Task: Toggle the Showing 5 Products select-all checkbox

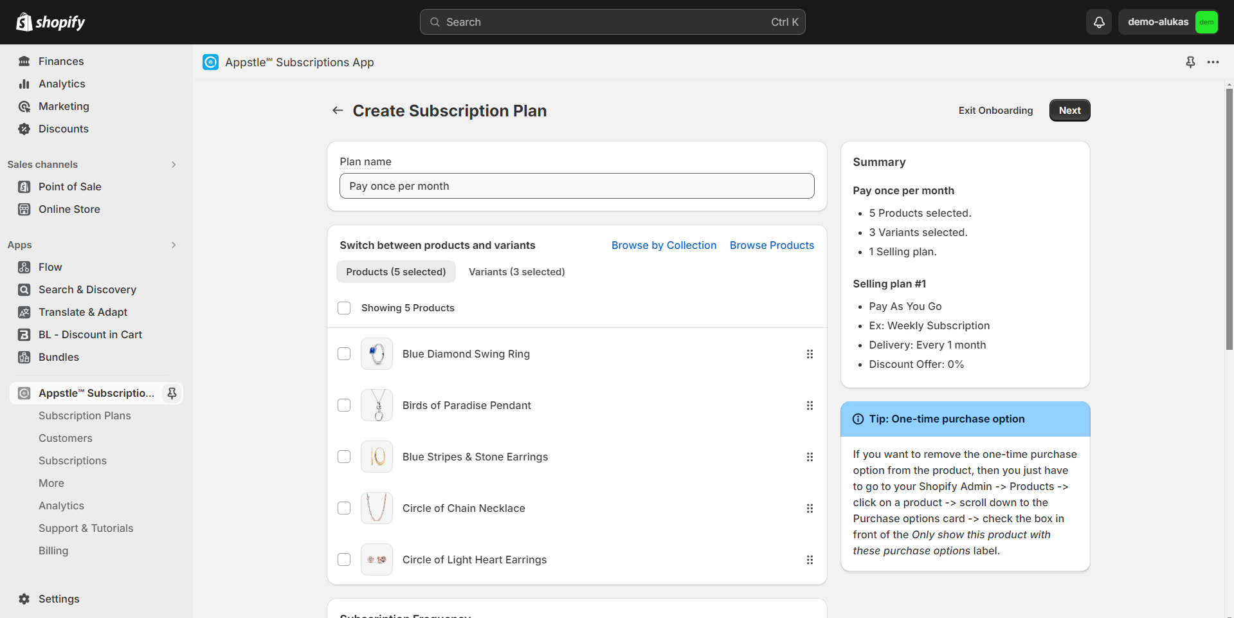Action: point(344,308)
